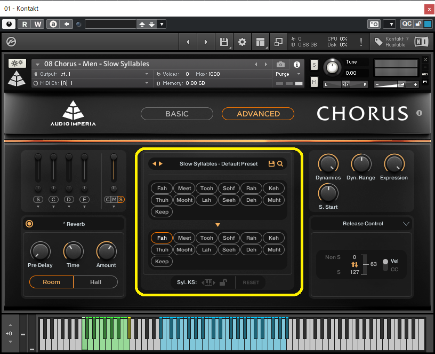Switch to the BASIC tab
The width and height of the screenshot is (435, 354).
pos(176,113)
